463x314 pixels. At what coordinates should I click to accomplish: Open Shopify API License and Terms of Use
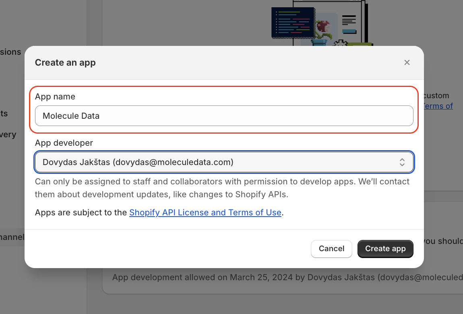point(205,213)
